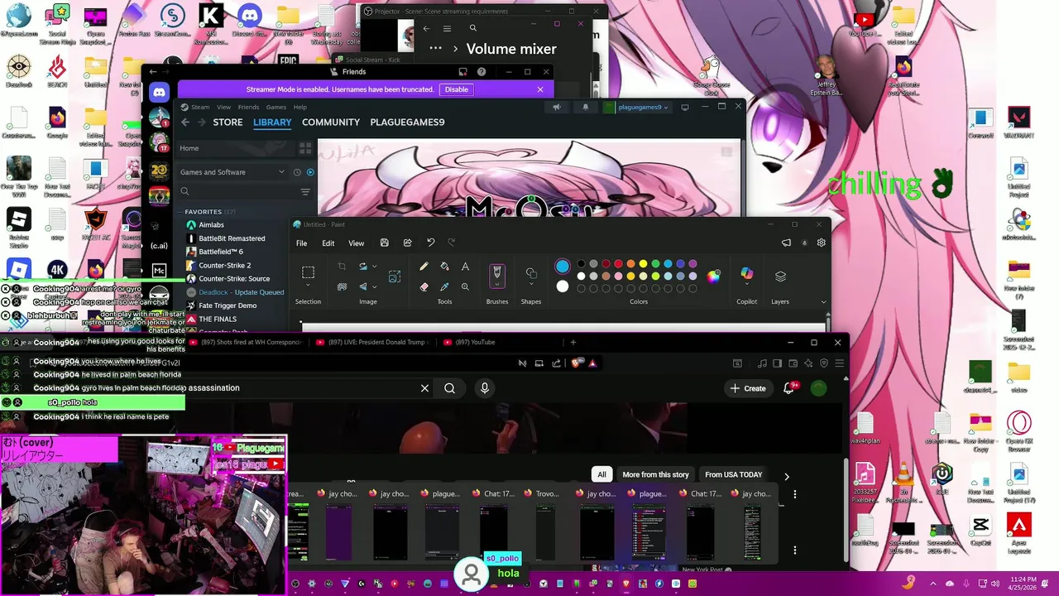
Task: Click the Undo arrow in Paint
Action: 430,243
